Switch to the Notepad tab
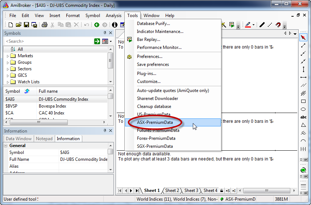 coord(44,139)
